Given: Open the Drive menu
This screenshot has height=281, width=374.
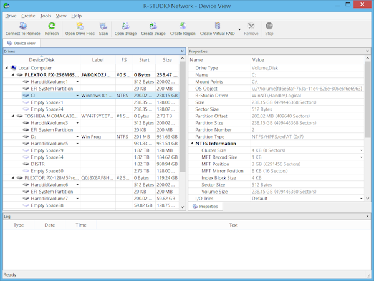Looking at the screenshot, I should (x=11, y=15).
